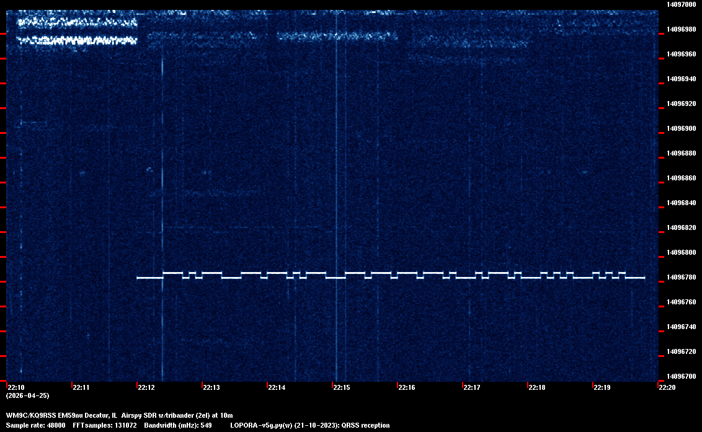702x432 pixels.
Task: Select the 22:20 time label
Action: pyautogui.click(x=667, y=388)
